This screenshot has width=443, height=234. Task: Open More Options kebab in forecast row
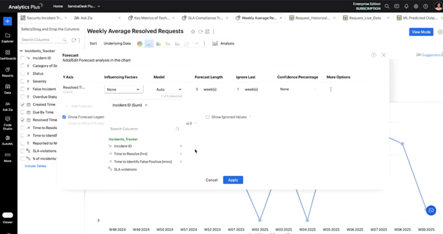pos(331,89)
